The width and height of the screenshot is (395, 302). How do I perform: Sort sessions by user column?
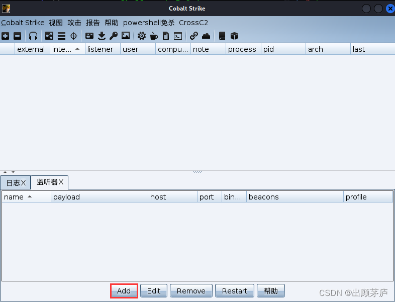(138, 49)
